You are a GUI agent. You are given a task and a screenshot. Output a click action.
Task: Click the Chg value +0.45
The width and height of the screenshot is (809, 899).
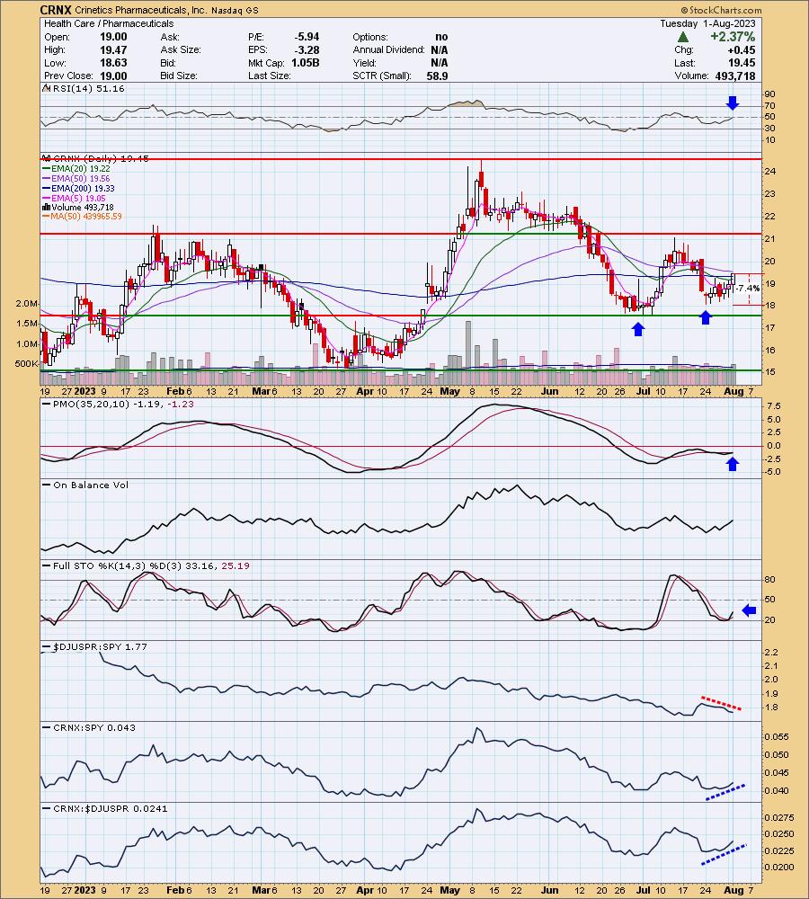(x=742, y=49)
